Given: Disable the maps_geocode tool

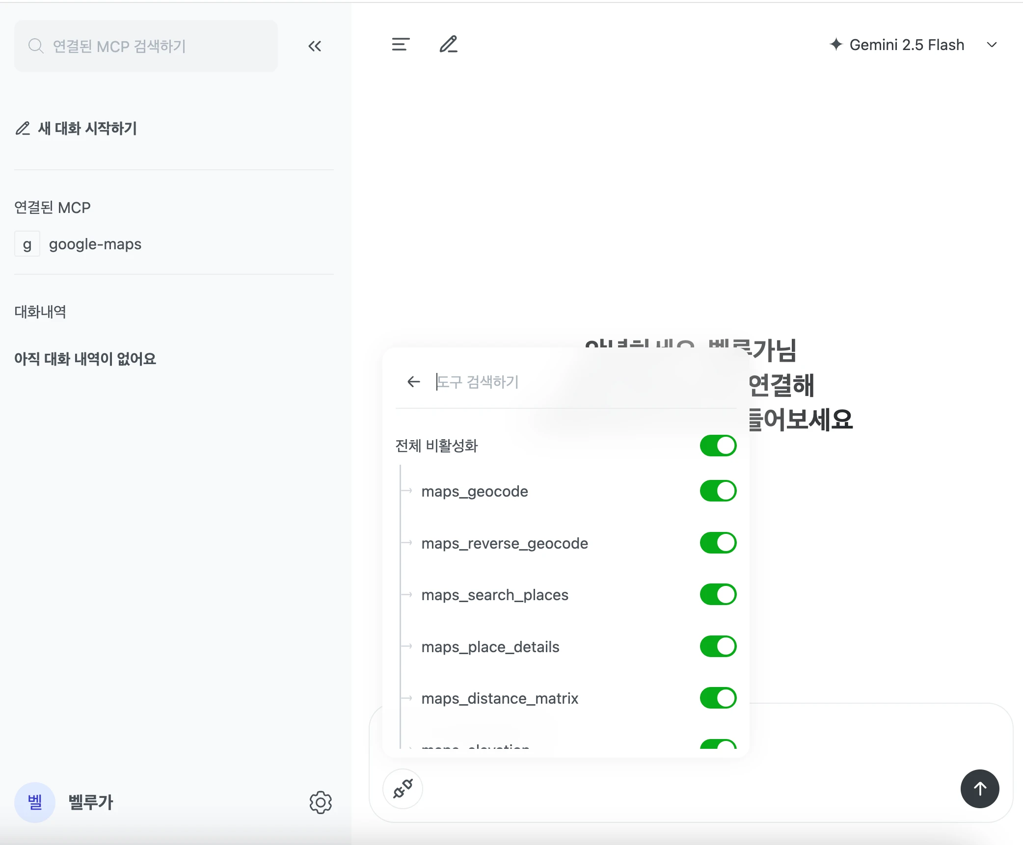Looking at the screenshot, I should 718,491.
